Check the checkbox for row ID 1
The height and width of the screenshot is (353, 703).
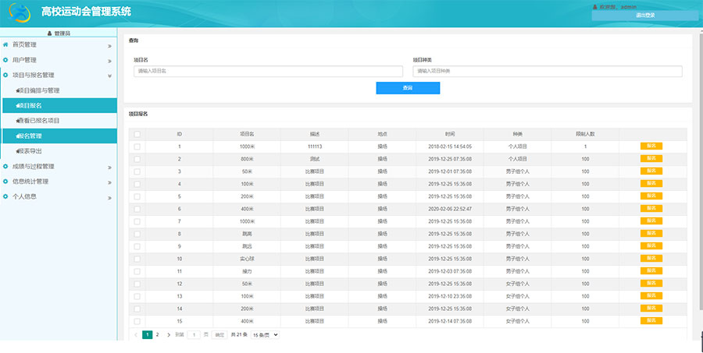pos(137,146)
